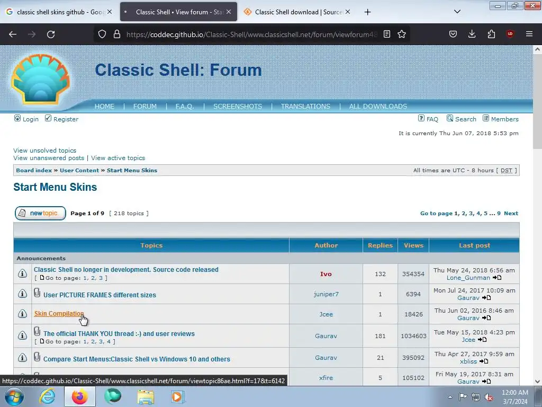Open the Firefox downloads panel
The width and height of the screenshot is (542, 407).
tap(472, 34)
